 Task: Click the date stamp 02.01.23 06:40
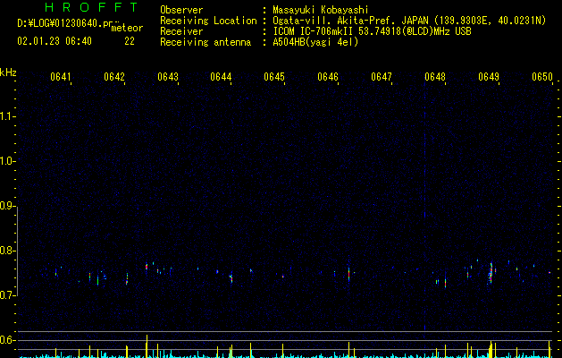(x=55, y=41)
